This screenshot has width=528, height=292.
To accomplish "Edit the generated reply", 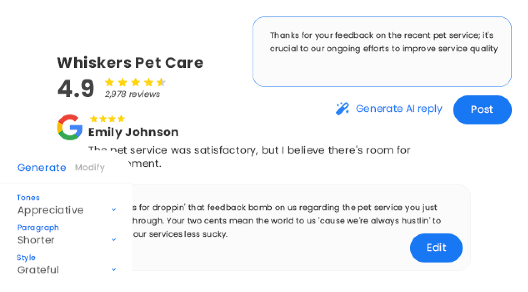I will pyautogui.click(x=436, y=248).
